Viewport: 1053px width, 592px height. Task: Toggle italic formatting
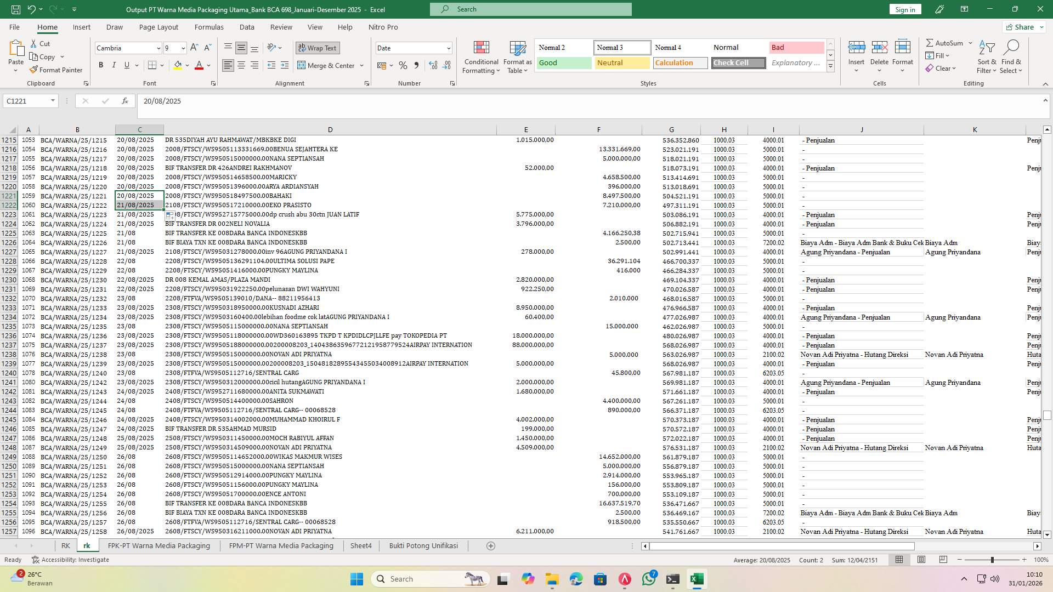[x=114, y=65]
